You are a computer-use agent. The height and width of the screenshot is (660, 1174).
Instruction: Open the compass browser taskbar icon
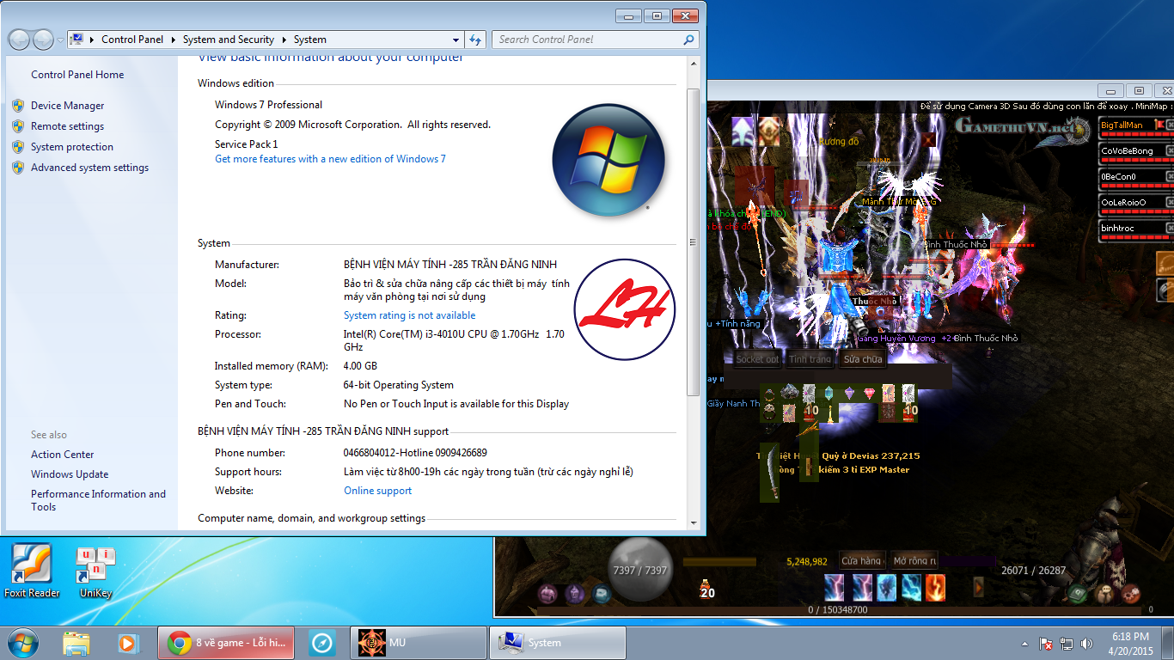point(322,643)
